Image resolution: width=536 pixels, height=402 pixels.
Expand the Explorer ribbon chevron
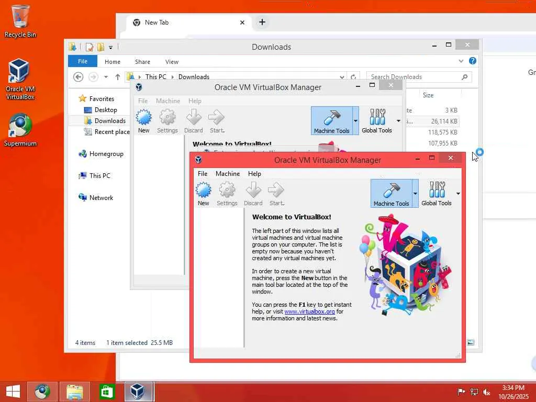click(461, 61)
